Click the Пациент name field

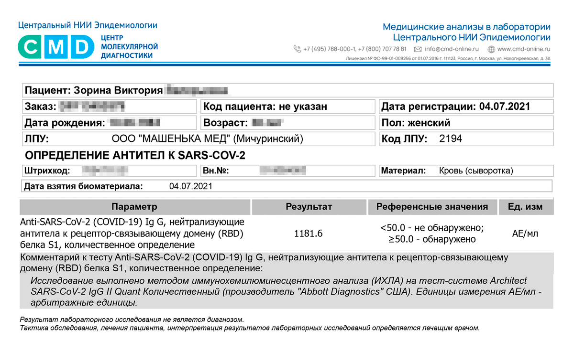[287, 90]
